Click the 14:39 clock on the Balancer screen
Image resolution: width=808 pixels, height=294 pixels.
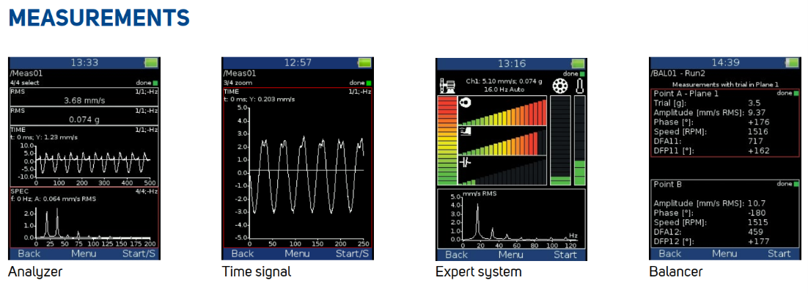pyautogui.click(x=725, y=63)
